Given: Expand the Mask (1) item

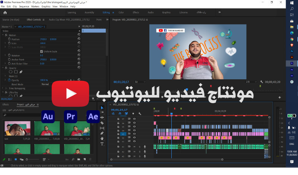Looking at the screenshot, I should (x=5, y=76).
